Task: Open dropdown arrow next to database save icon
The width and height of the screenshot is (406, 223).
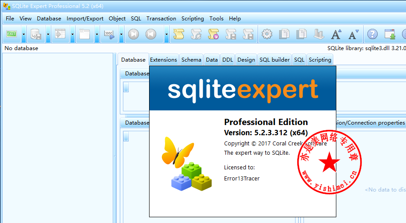Action: click(x=48, y=34)
